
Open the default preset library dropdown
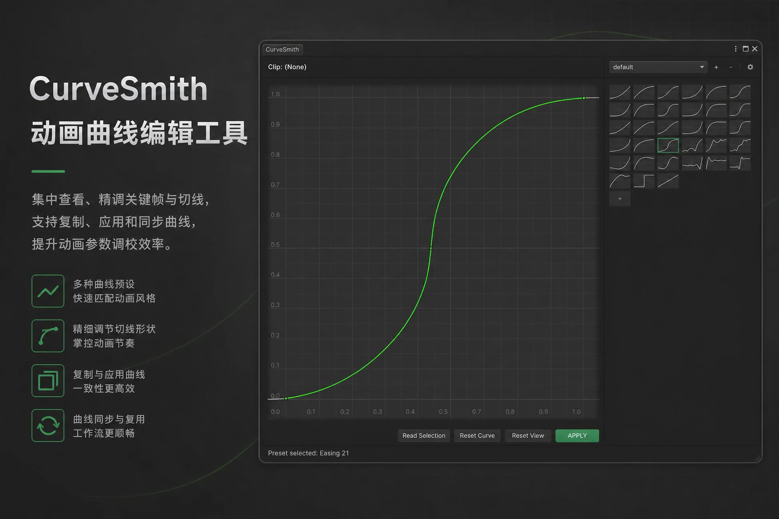(x=658, y=67)
